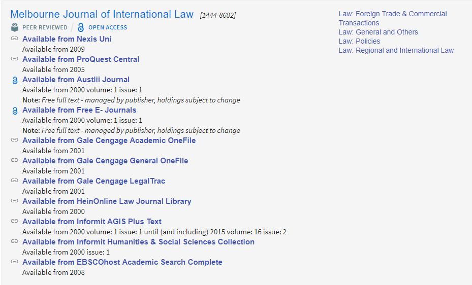The width and height of the screenshot is (472, 285).
Task: Click 'Available from 2009' under Nexis Uni
Action: coord(53,49)
